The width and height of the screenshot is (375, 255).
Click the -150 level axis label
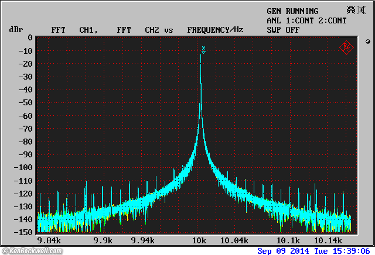point(25,233)
